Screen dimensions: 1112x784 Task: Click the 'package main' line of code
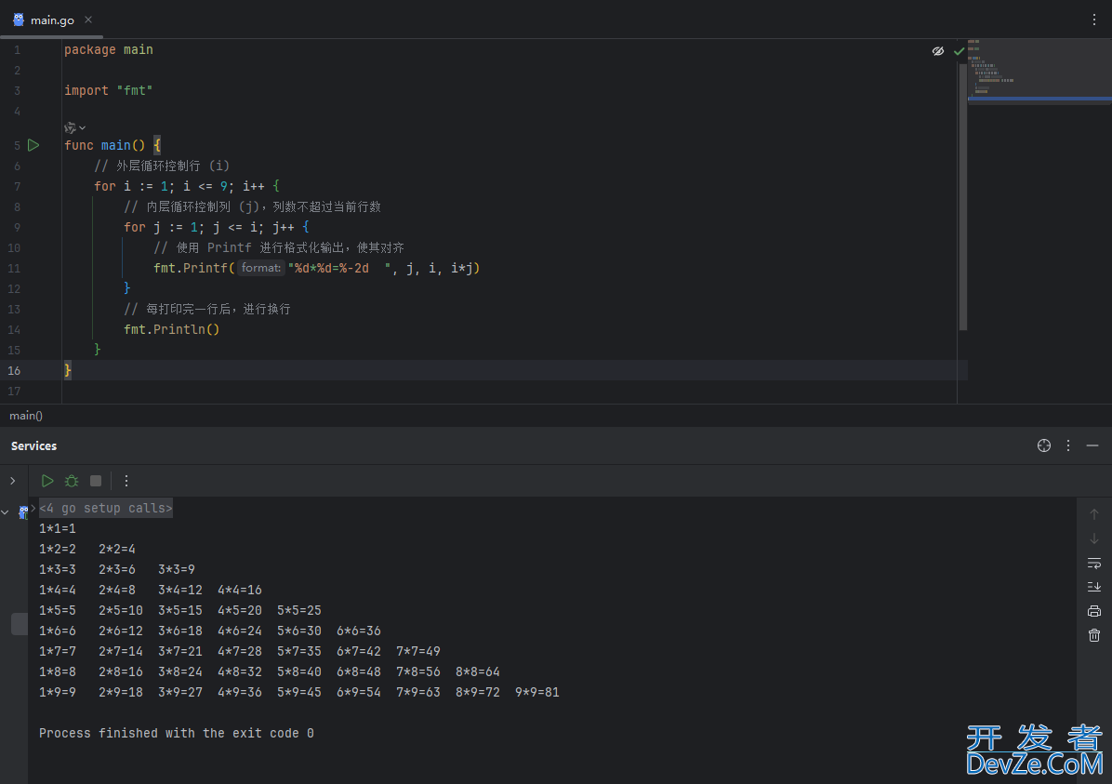coord(109,49)
